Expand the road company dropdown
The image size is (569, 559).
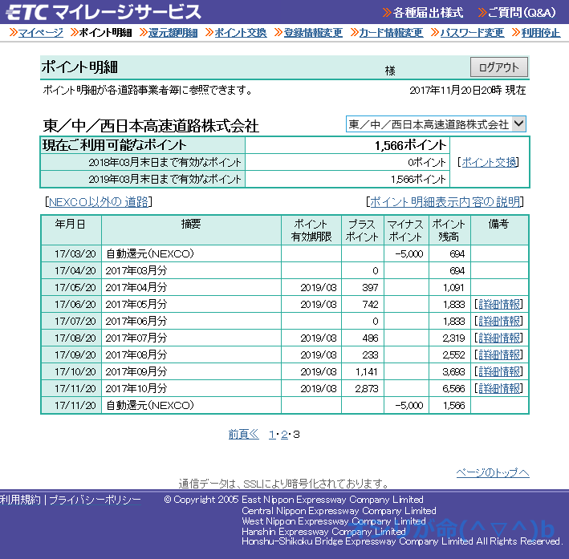coord(436,124)
